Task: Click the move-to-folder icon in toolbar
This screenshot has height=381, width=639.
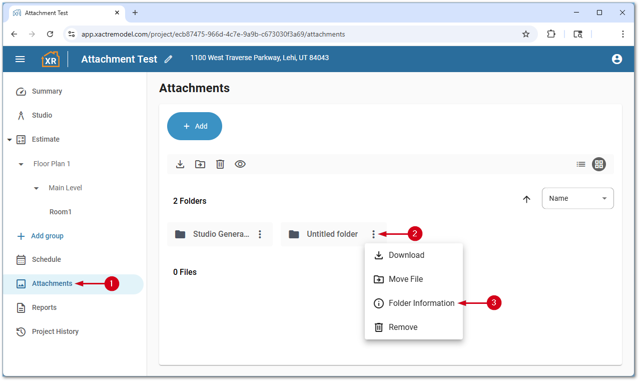Action: pos(200,164)
